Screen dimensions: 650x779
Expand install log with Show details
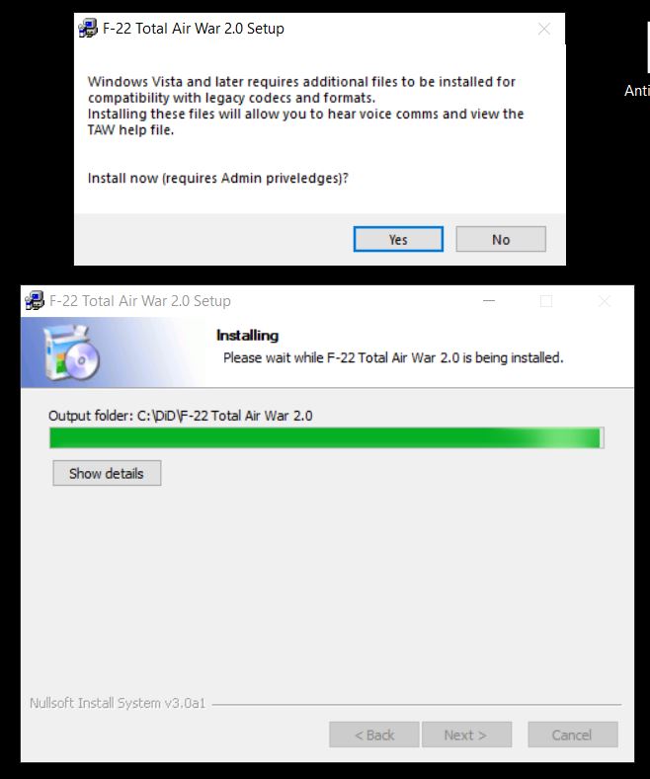107,473
